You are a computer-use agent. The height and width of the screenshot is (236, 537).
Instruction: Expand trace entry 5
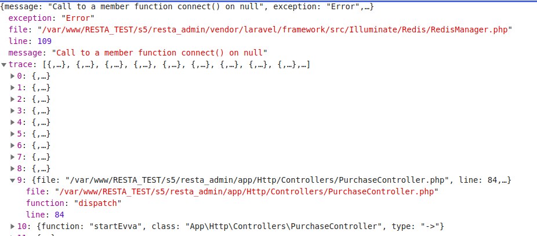click(13, 134)
